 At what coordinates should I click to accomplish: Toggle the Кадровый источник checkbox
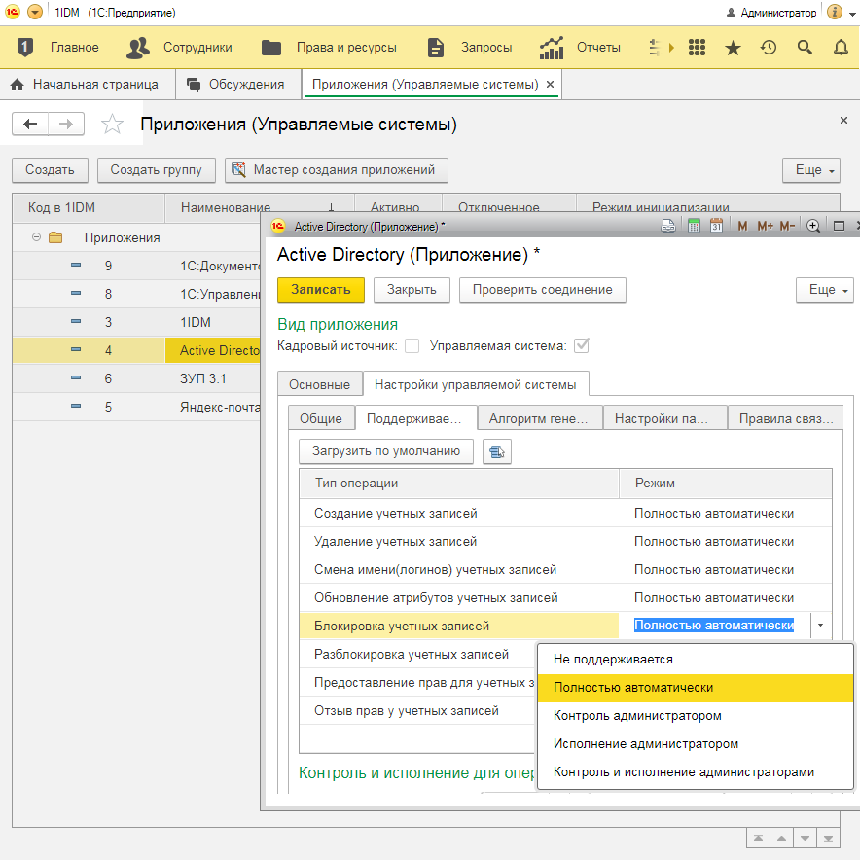click(412, 345)
